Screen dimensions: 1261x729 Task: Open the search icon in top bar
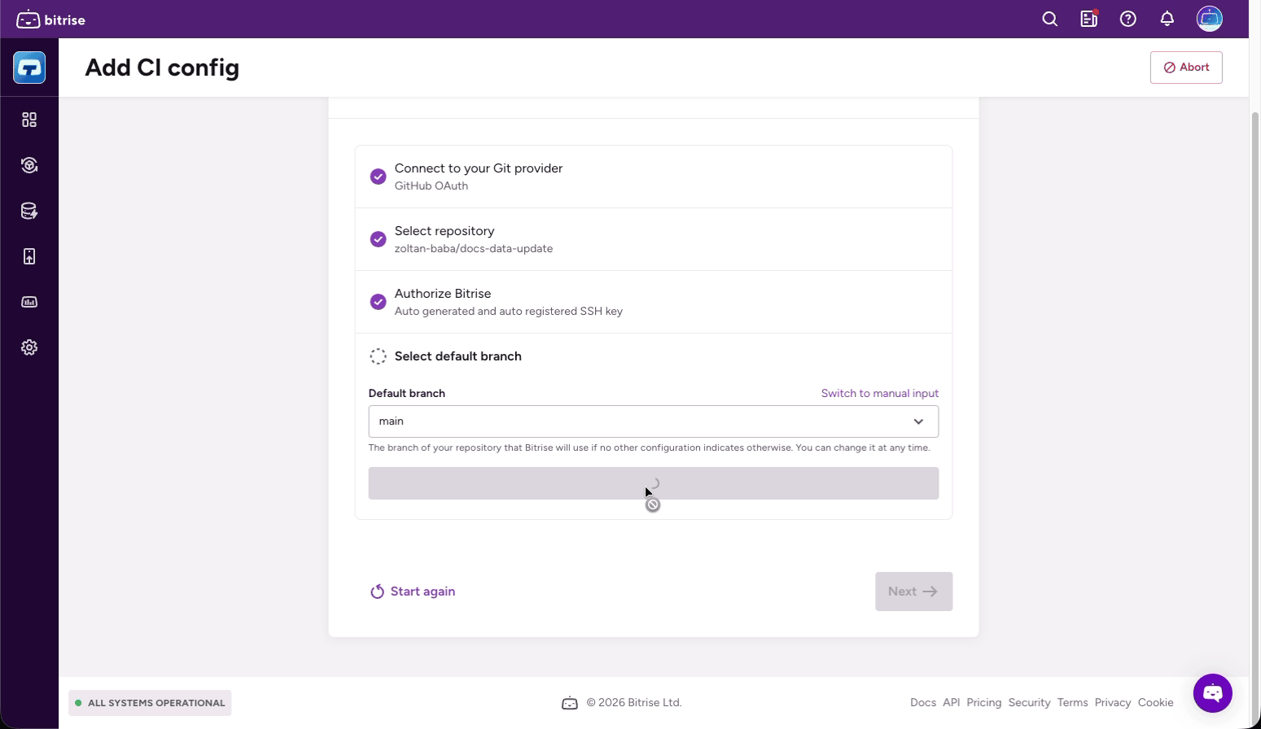tap(1050, 19)
